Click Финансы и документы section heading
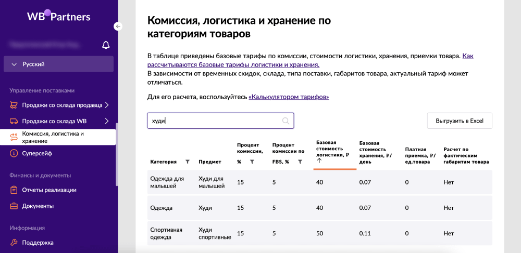This screenshot has height=253, width=521. tap(40, 175)
